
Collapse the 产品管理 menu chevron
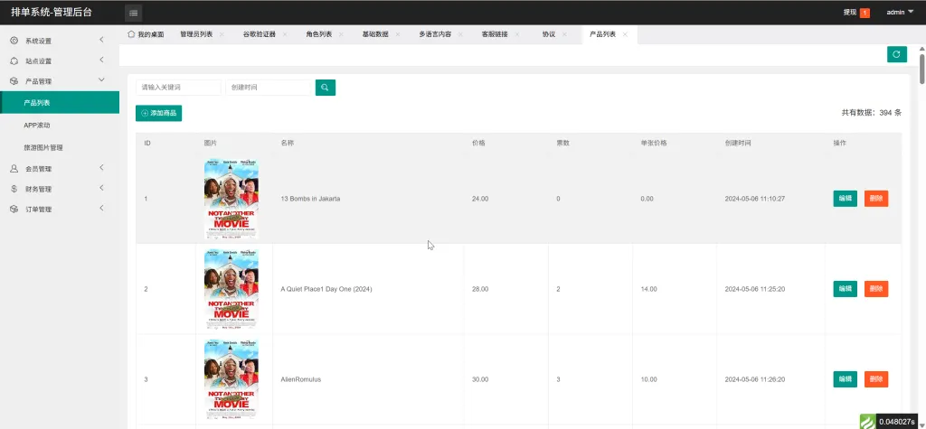coord(101,79)
